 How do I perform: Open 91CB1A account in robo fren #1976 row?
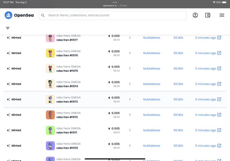point(178,53)
